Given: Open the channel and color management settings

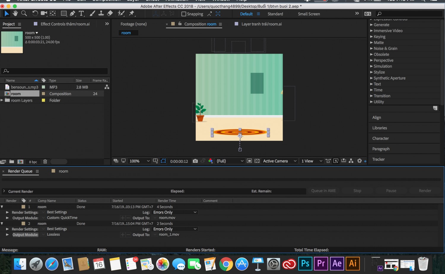Looking at the screenshot, I should click(211, 161).
